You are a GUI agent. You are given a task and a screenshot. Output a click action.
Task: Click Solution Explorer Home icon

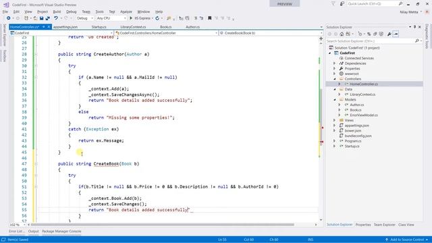pos(342,34)
